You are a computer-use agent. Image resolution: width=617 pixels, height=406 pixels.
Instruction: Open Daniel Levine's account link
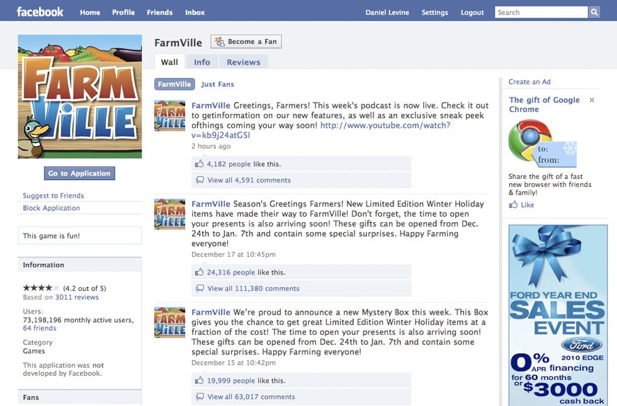click(x=387, y=12)
